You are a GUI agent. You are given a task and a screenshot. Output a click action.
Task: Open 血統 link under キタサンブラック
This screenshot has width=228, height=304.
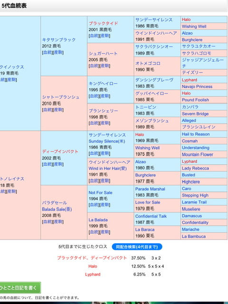pos(47,52)
